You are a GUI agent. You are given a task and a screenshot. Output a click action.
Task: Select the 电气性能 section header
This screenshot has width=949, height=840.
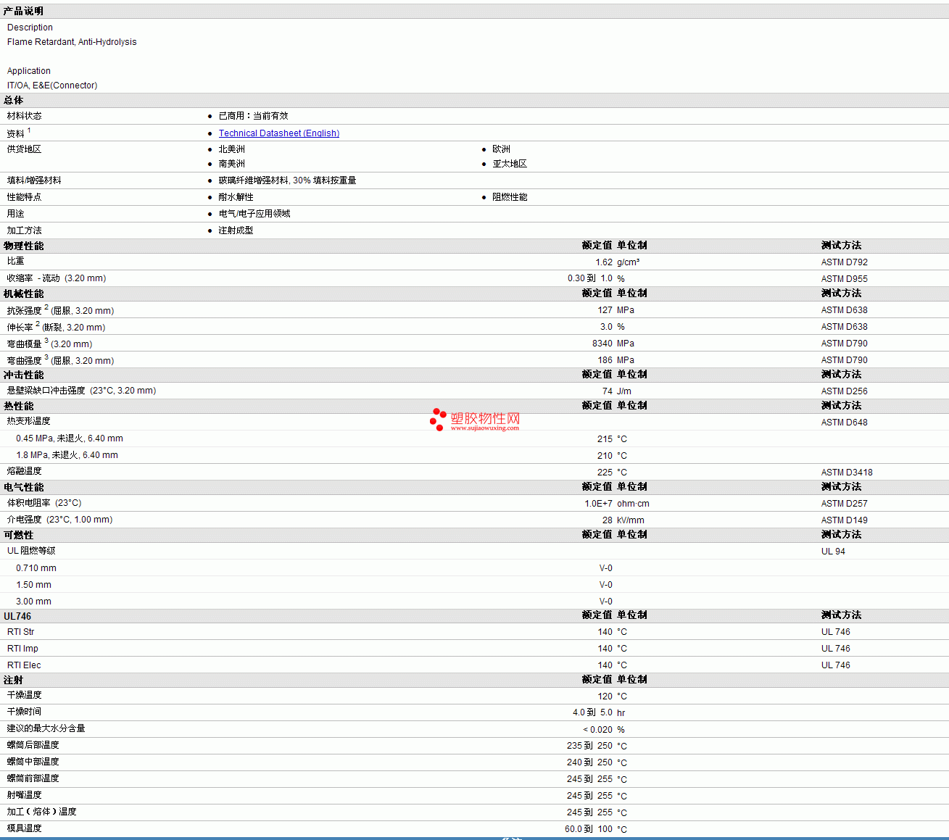[23, 488]
